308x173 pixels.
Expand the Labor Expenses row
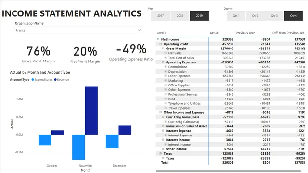[165, 76]
